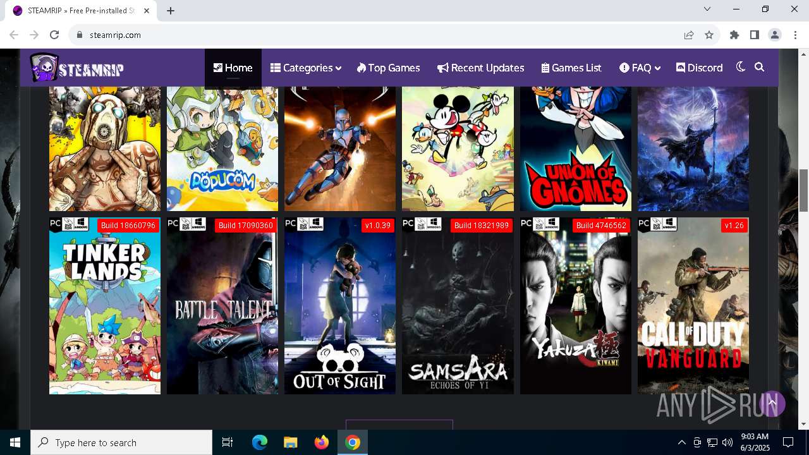This screenshot has width=809, height=455.
Task: Click the taskbar search box
Action: click(121, 442)
